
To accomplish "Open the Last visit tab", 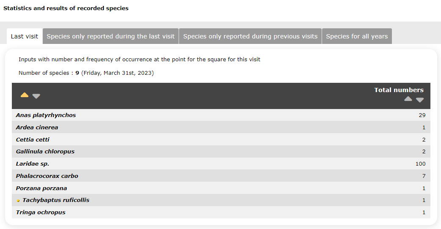I will tap(25, 36).
